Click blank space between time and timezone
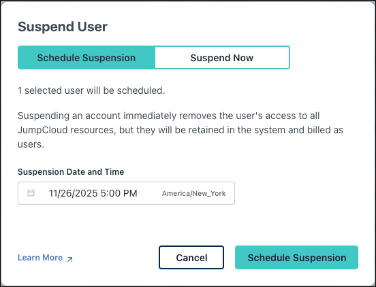 150,193
